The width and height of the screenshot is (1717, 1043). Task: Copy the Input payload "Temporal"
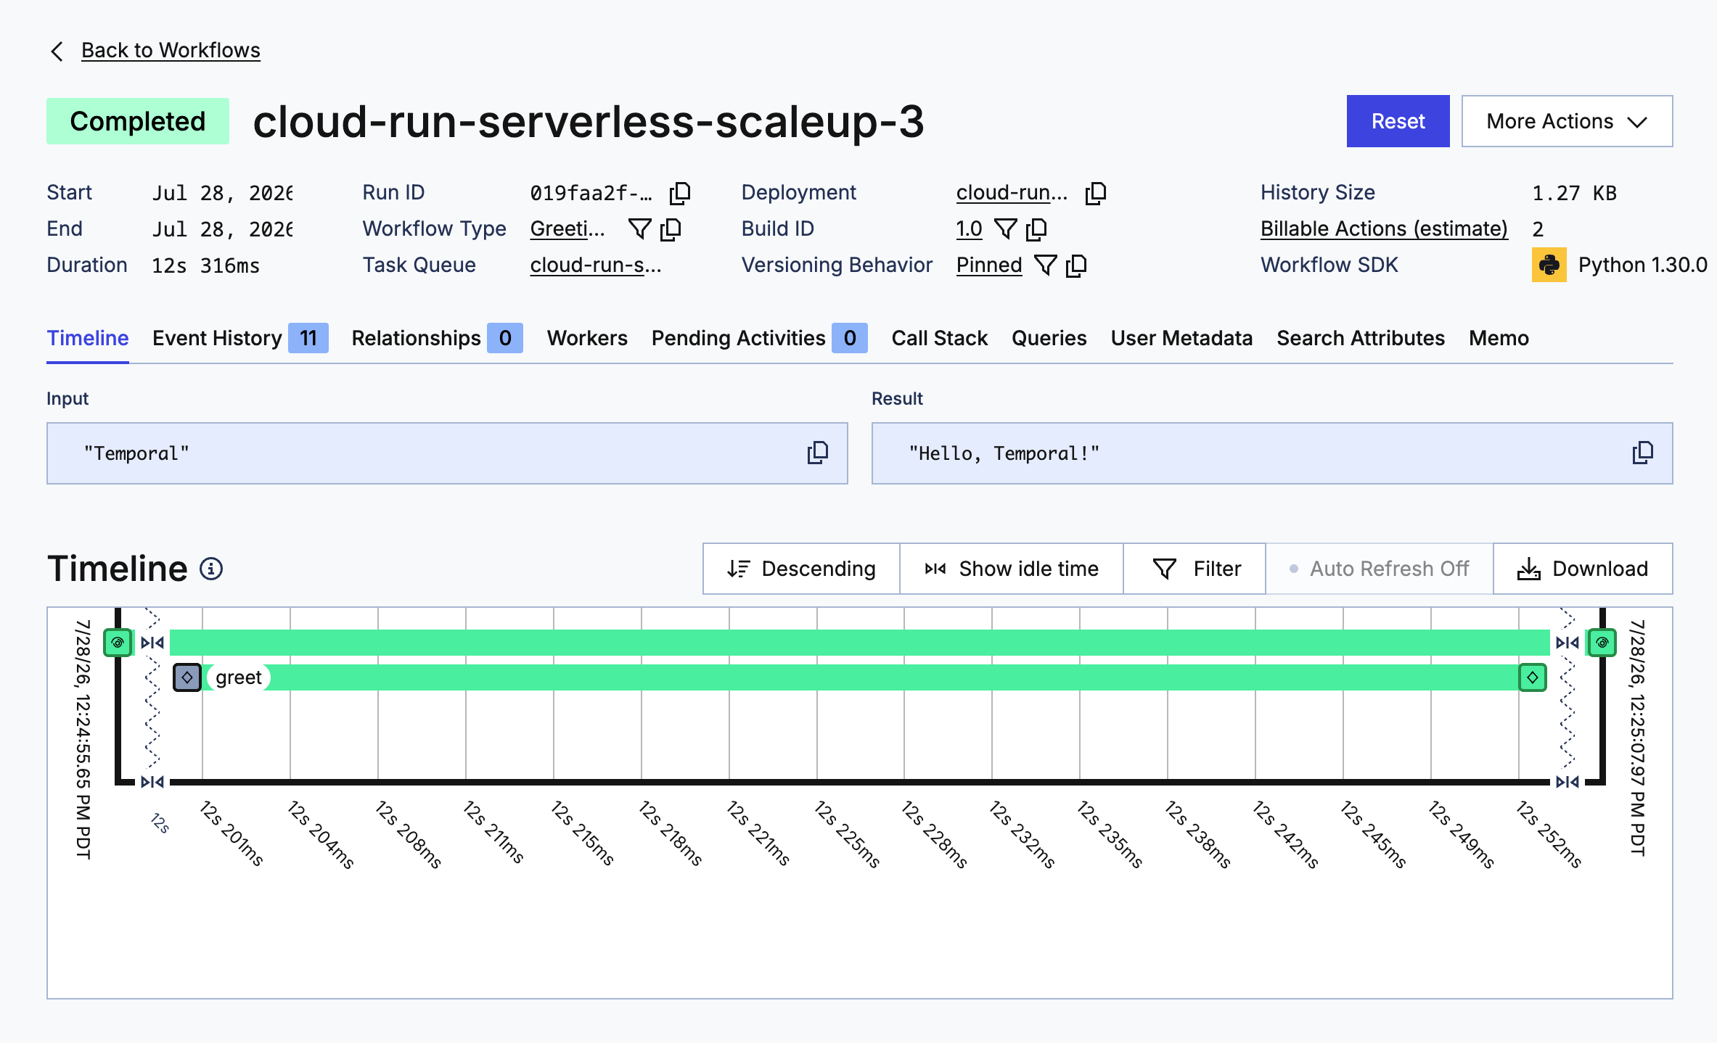pos(818,453)
